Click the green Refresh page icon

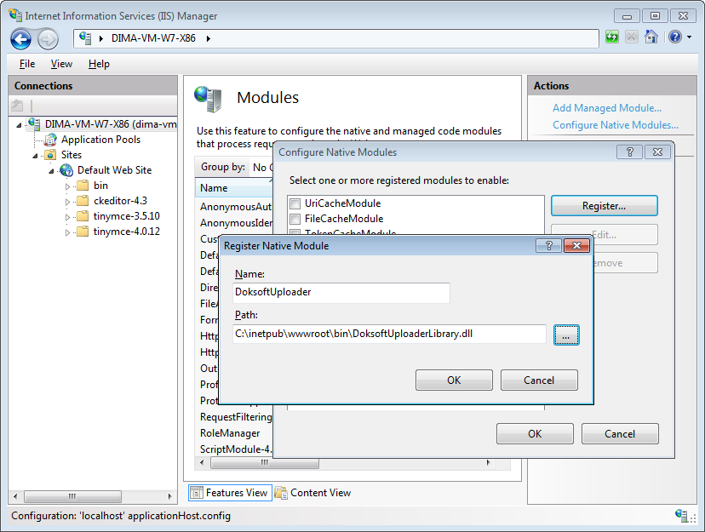[612, 37]
